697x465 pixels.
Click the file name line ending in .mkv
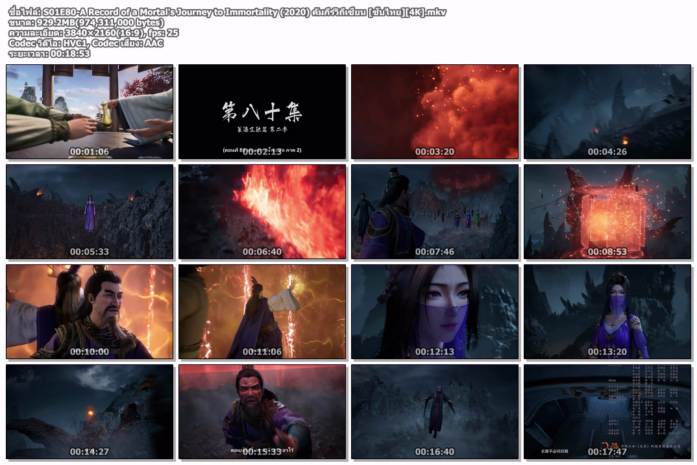coord(227,12)
